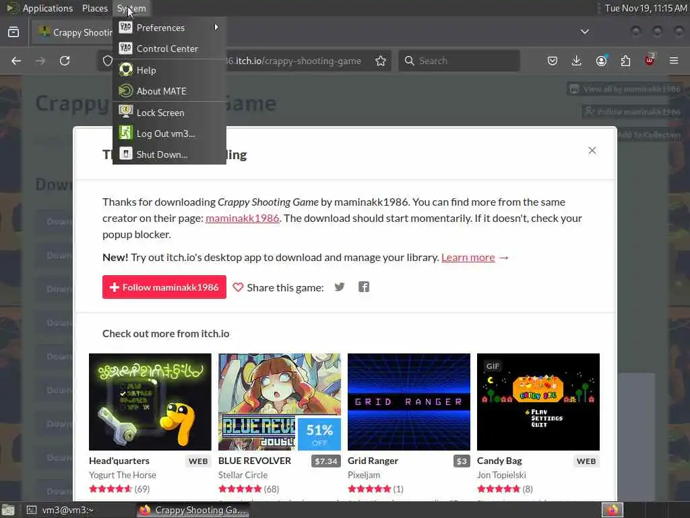Open the Grid Ranger game thumbnail
This screenshot has height=518, width=690.
[409, 402]
